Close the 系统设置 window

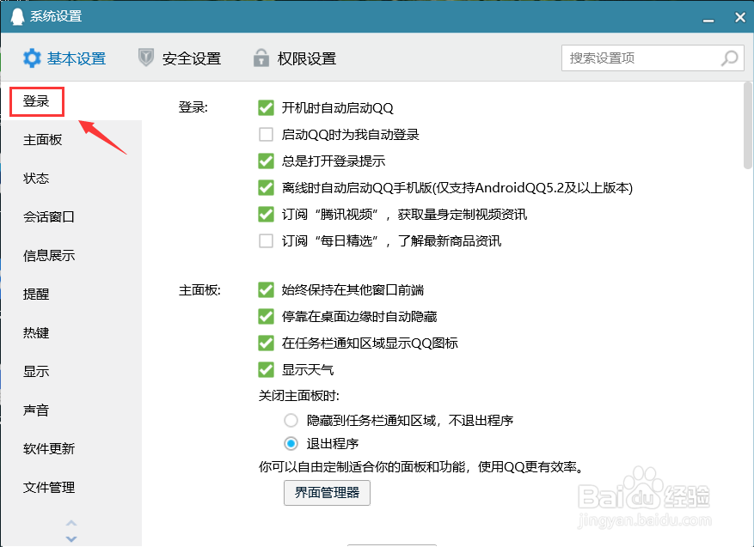tap(740, 18)
